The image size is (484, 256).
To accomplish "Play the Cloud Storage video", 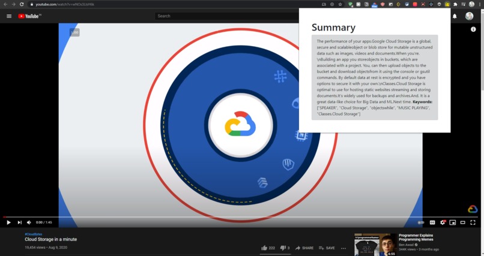I will pyautogui.click(x=8, y=222).
